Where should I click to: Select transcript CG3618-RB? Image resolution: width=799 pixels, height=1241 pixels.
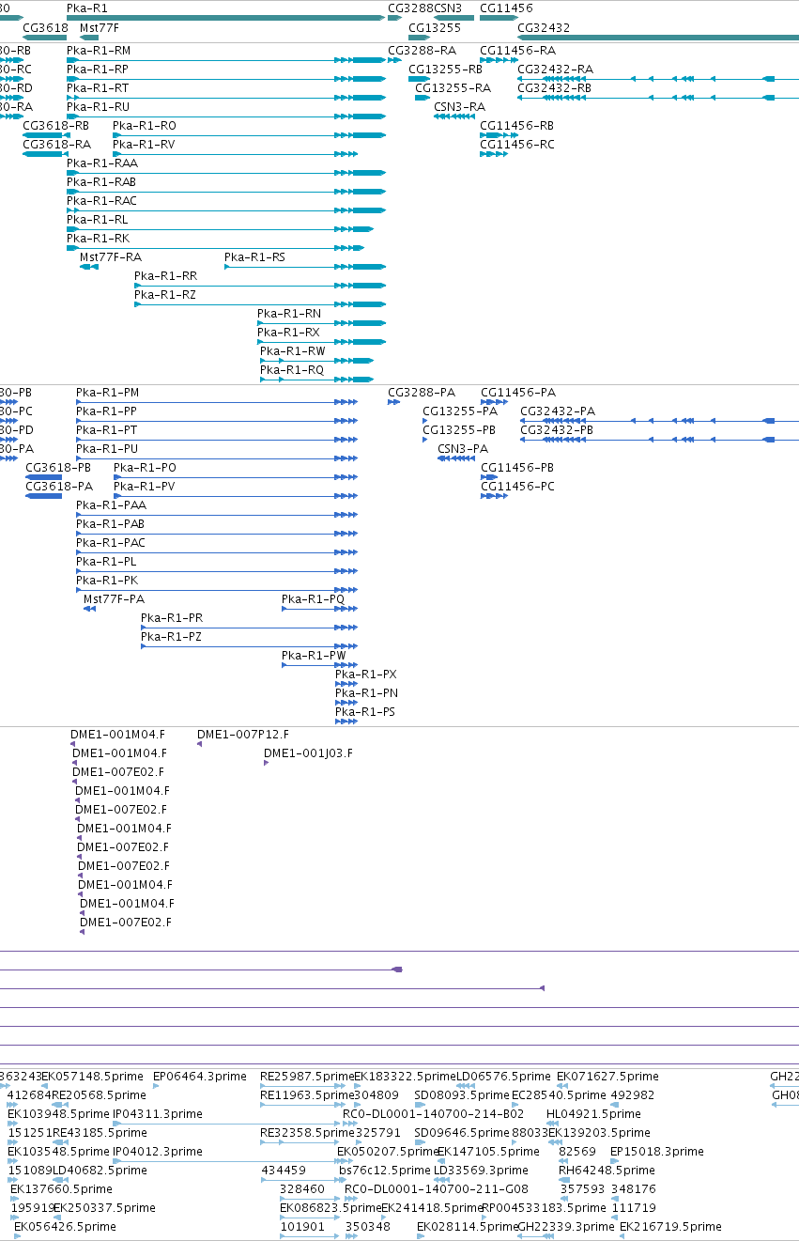56,126
